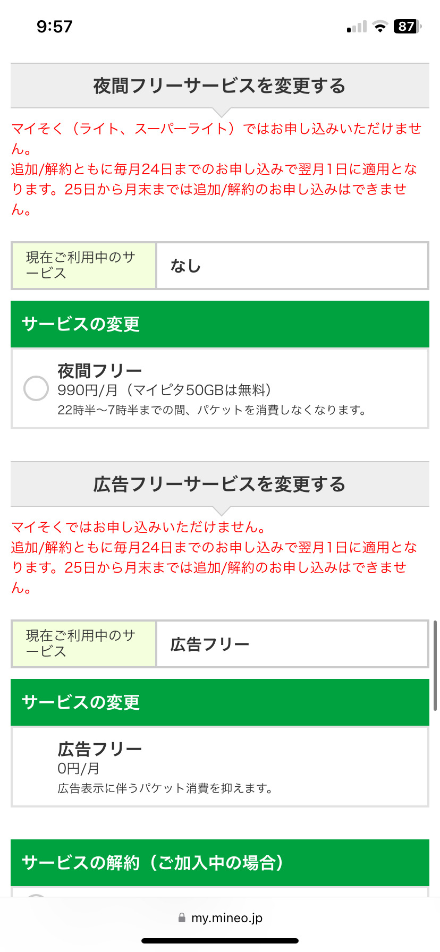This screenshot has height=952, width=440.
Task: Tap the battery 87 indicator
Action: (407, 27)
